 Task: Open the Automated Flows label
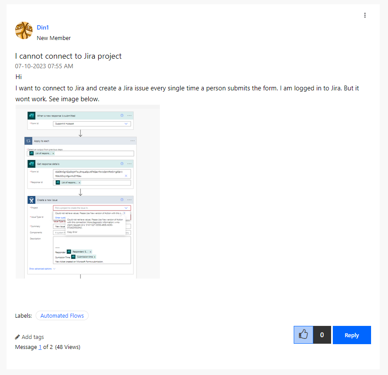(62, 315)
